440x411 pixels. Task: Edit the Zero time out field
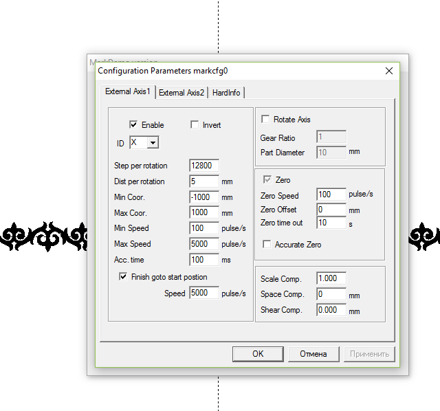(331, 223)
